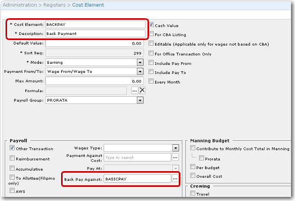Open the Wages Type dropdown
This screenshot has height=201, width=295.
175,148
